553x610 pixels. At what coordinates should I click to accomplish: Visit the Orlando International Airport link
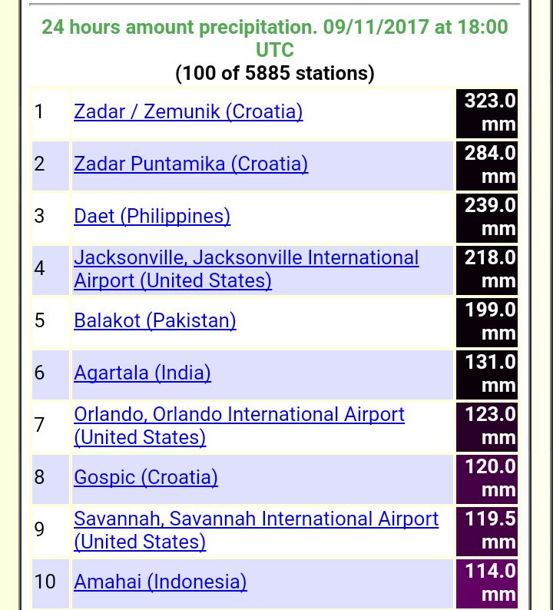pos(239,426)
